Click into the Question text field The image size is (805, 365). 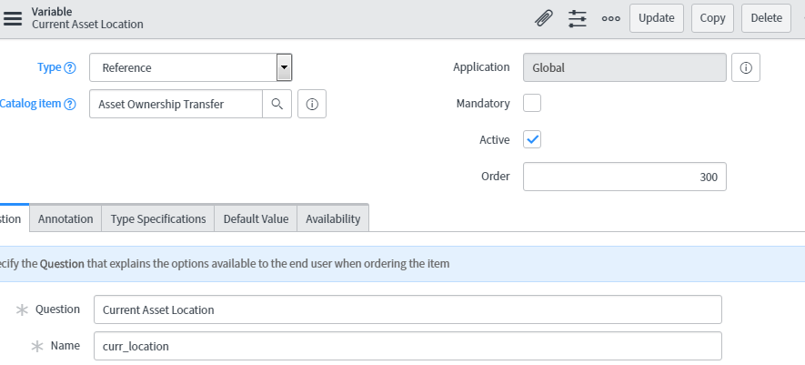(x=408, y=309)
